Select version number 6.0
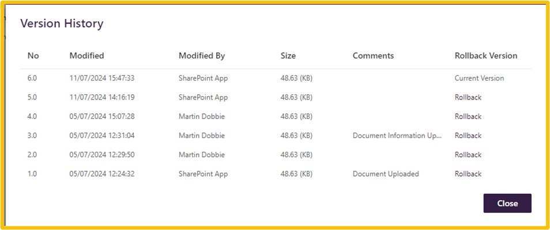550x230 pixels. (x=33, y=78)
